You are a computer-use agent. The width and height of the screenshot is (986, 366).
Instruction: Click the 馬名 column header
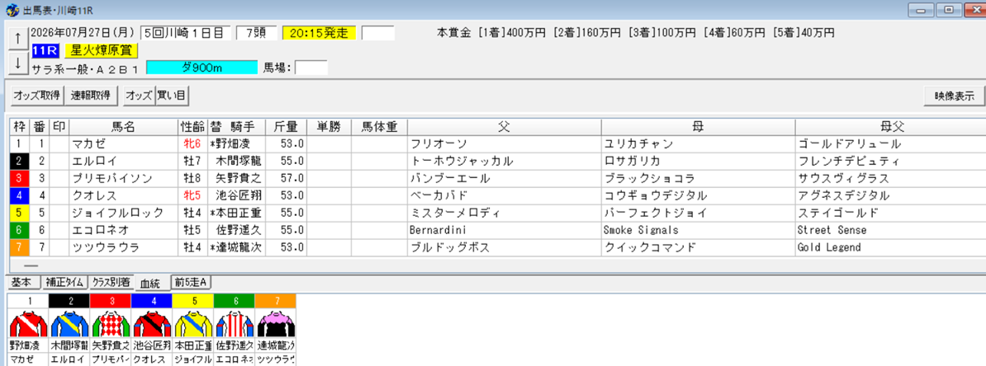coord(123,127)
